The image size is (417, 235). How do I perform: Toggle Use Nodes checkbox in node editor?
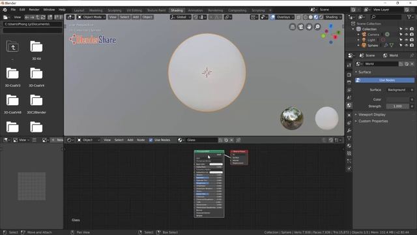[x=151, y=140]
